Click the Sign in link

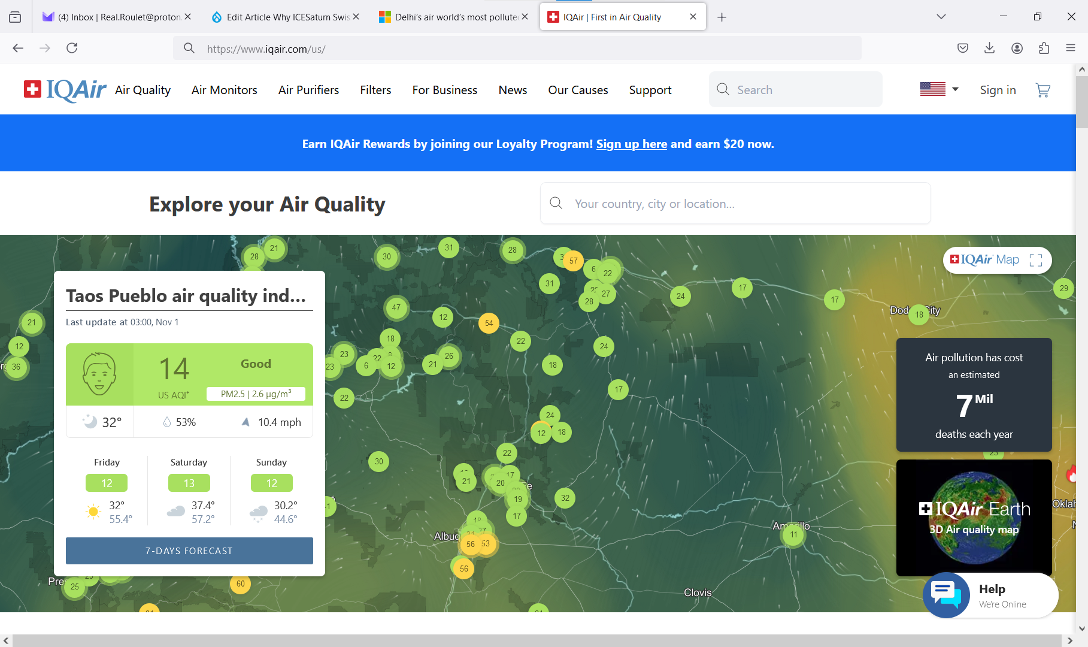[x=998, y=90]
